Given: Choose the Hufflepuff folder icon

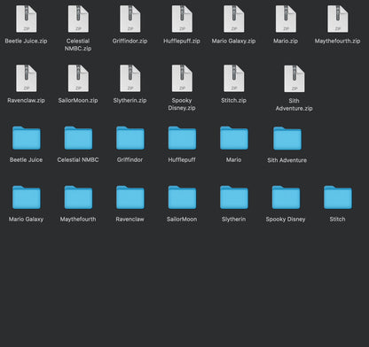Looking at the screenshot, I should [182, 138].
